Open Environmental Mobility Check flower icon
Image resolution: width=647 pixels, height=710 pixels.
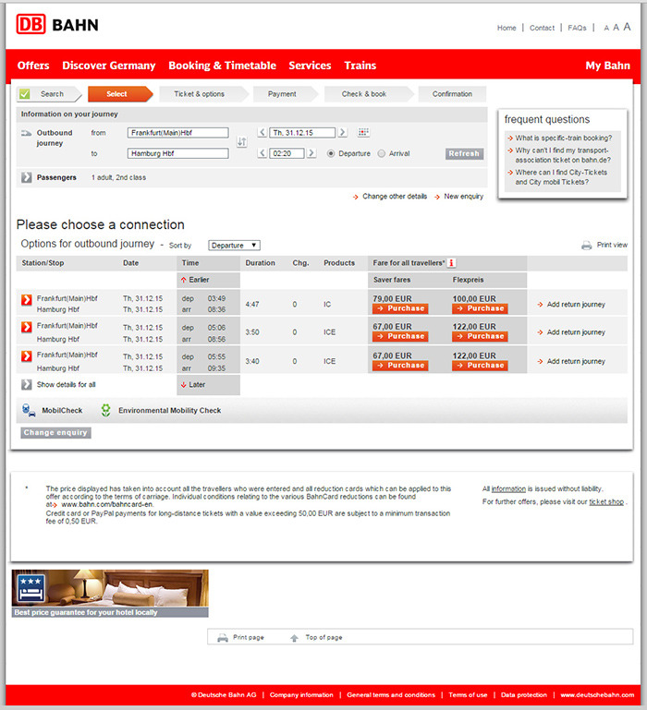pos(105,410)
